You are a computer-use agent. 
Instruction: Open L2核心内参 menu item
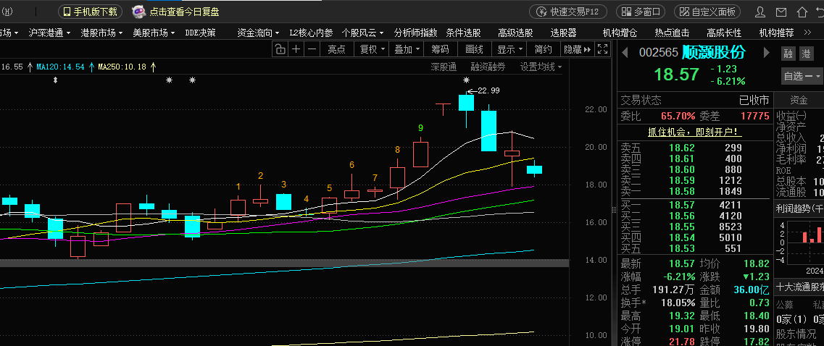point(311,33)
